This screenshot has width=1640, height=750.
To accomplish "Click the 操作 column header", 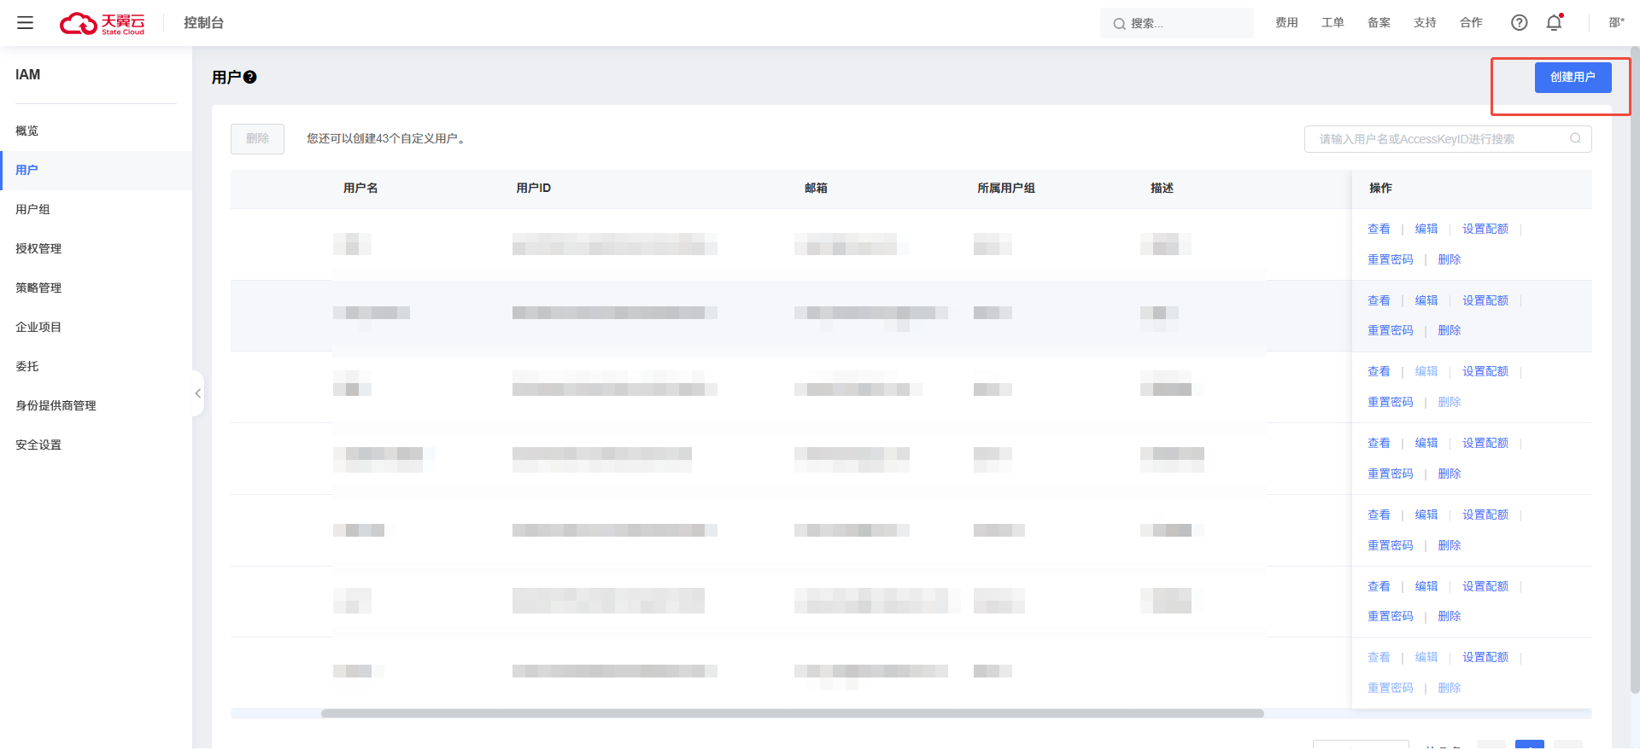I will click(1380, 188).
